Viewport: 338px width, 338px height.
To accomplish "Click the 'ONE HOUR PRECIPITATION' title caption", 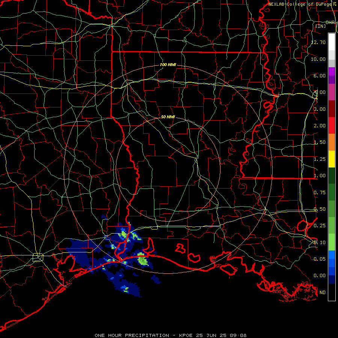I will click(x=132, y=335).
